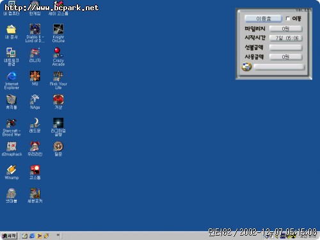Viewport: 320px width, 240px height.
Task: Launch Diablo II Lord of Destruction shortcut
Action: 35,29
